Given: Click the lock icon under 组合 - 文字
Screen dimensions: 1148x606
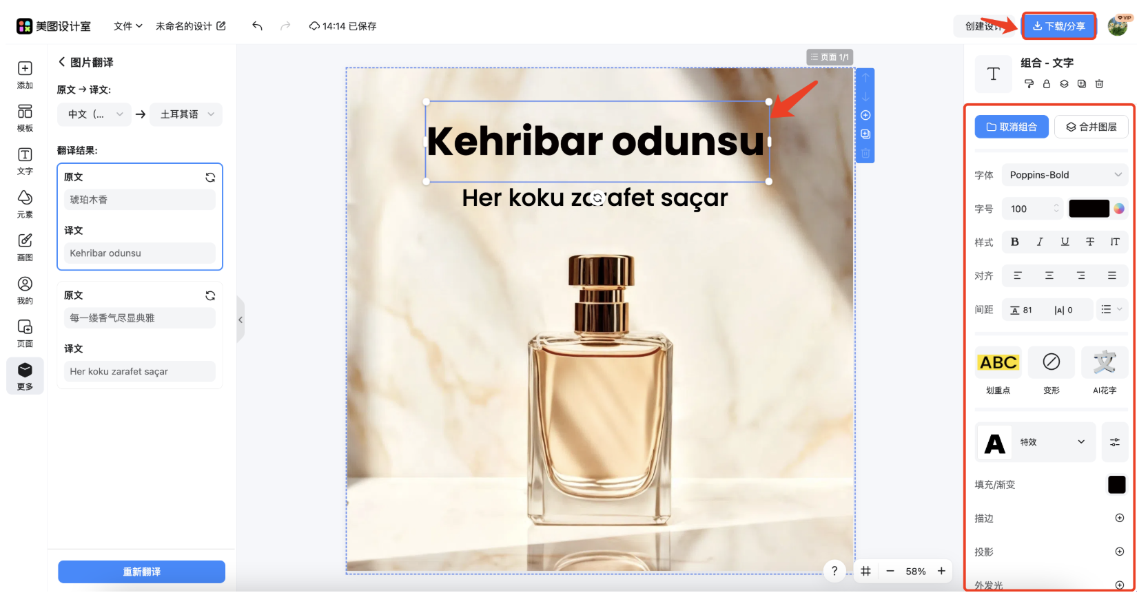Looking at the screenshot, I should point(1046,84).
